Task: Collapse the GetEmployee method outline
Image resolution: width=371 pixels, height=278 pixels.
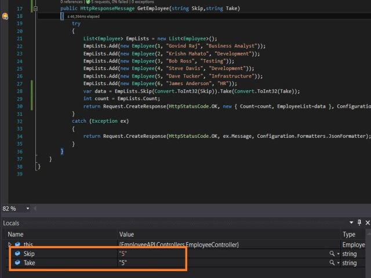Action: [35, 9]
